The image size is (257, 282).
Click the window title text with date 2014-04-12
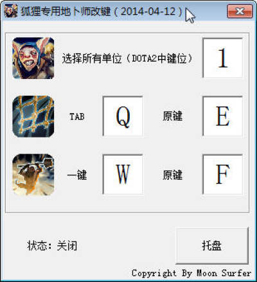pyautogui.click(x=102, y=12)
